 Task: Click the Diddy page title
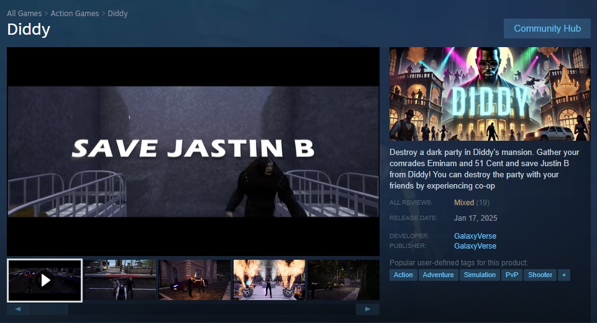pyautogui.click(x=29, y=30)
